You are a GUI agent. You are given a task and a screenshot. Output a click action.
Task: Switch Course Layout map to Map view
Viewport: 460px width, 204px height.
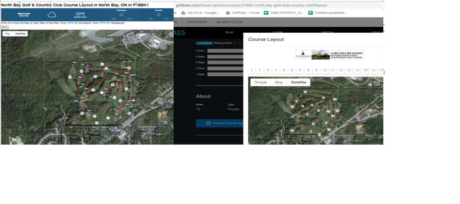[x=279, y=82]
